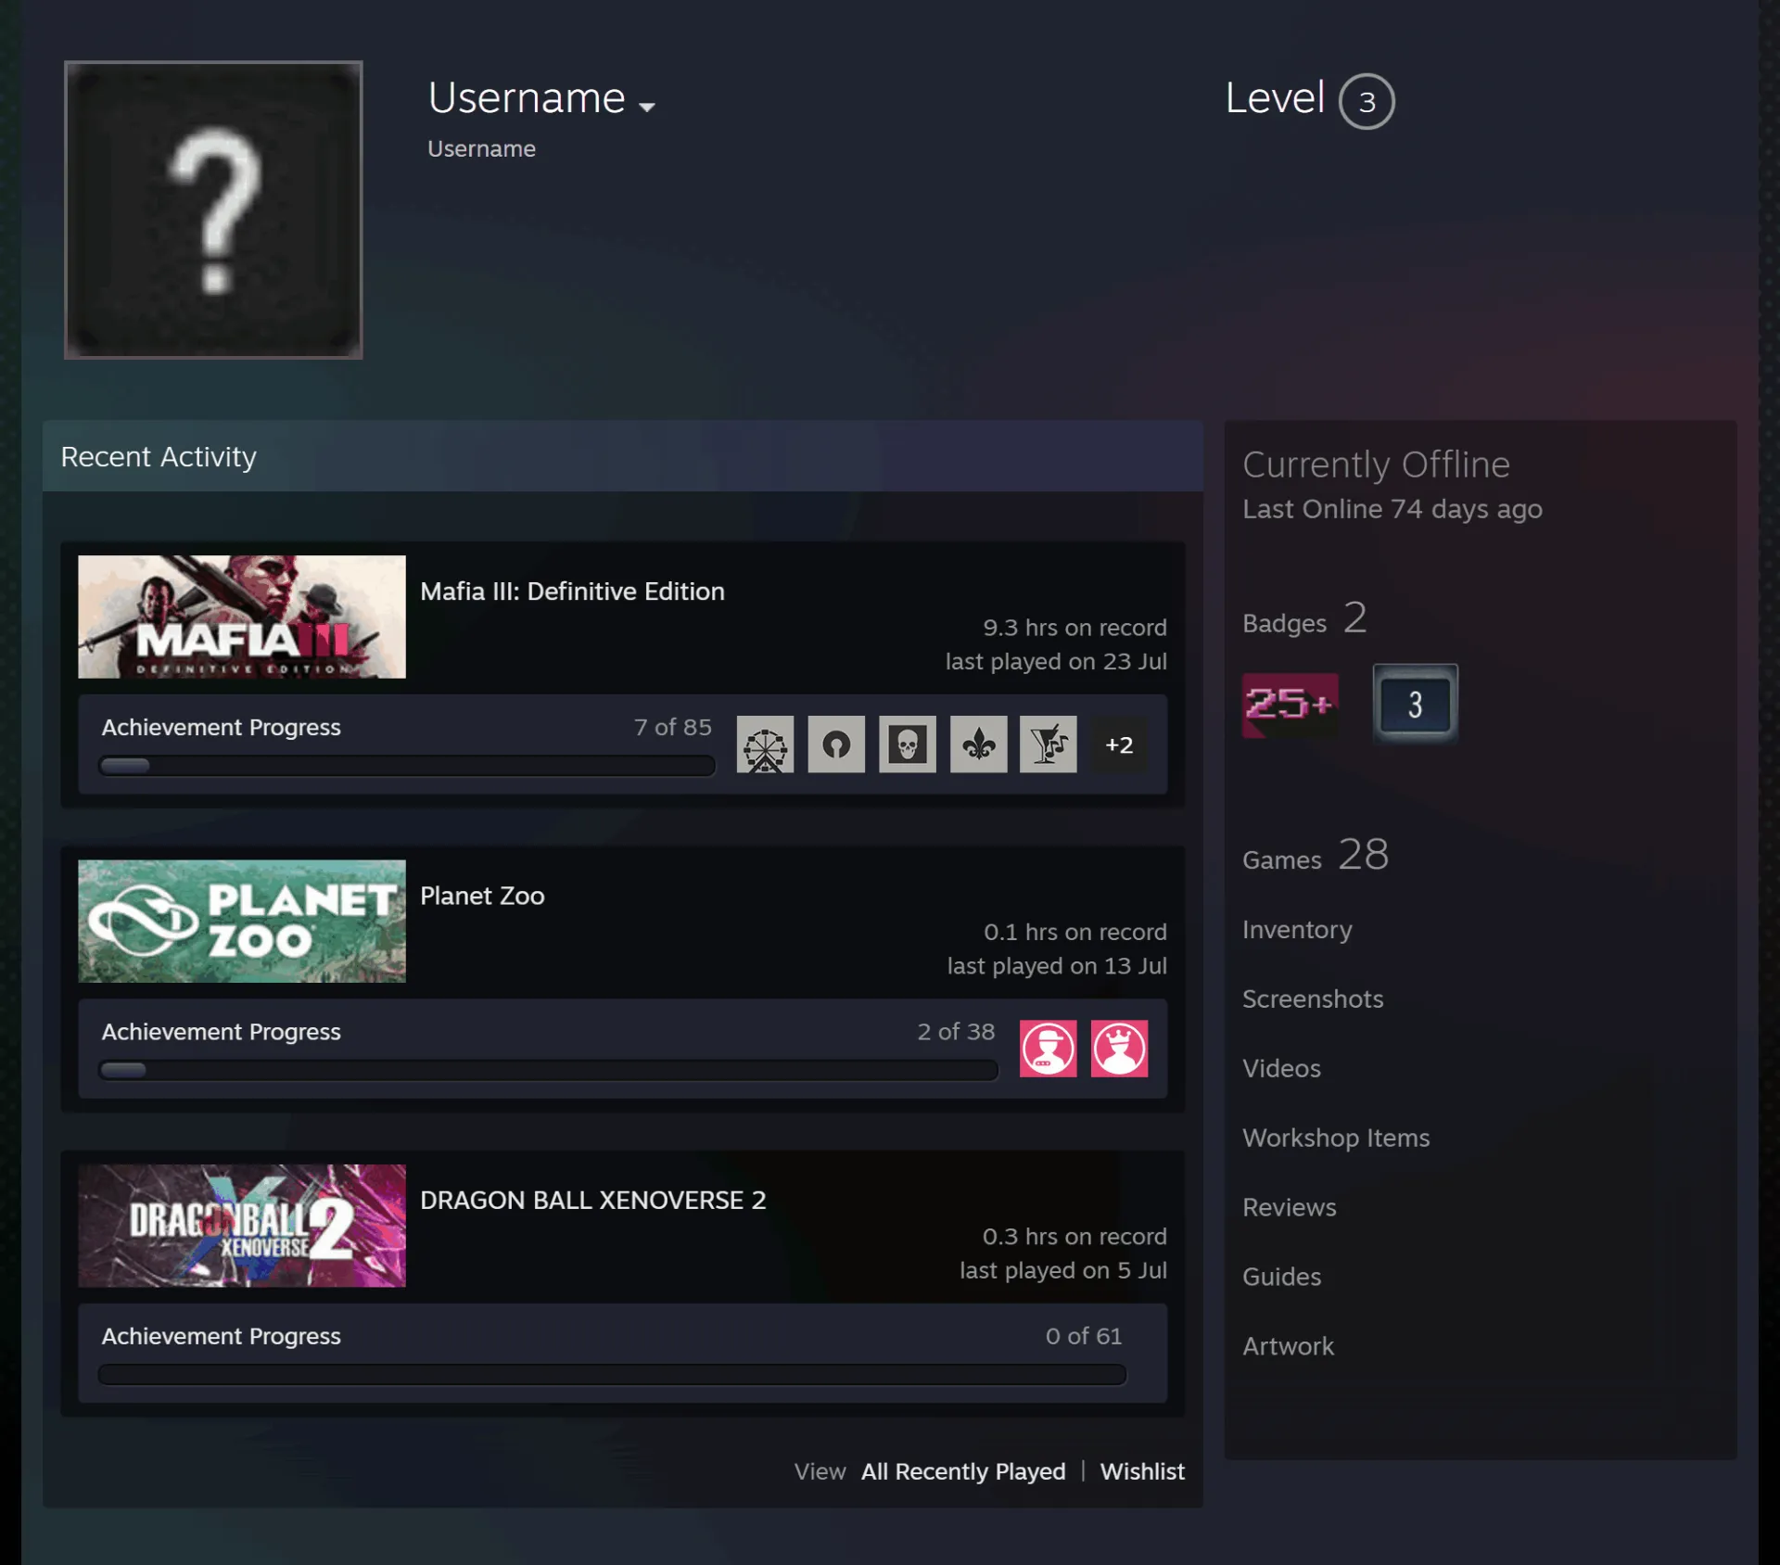The width and height of the screenshot is (1780, 1565).
Task: Click '9.3 hrs on record' text
Action: click(x=1074, y=628)
